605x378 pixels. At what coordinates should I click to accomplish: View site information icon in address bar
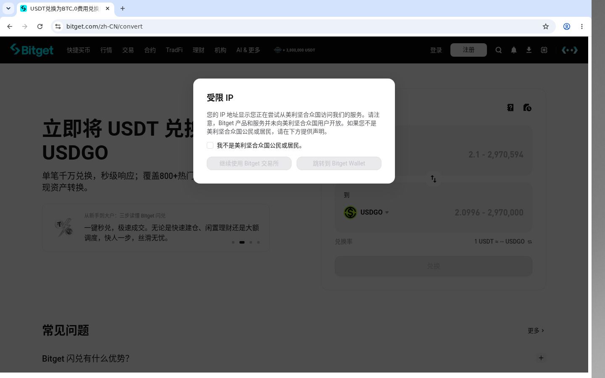coord(58,26)
